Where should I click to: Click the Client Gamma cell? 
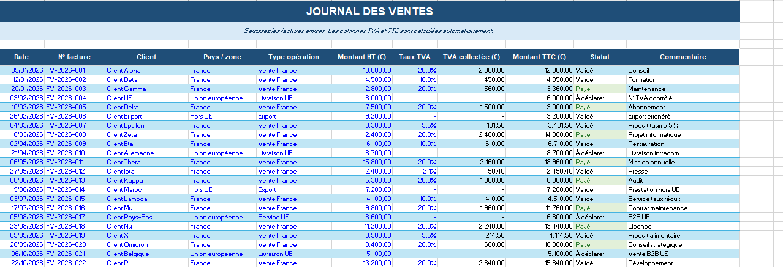pyautogui.click(x=146, y=89)
